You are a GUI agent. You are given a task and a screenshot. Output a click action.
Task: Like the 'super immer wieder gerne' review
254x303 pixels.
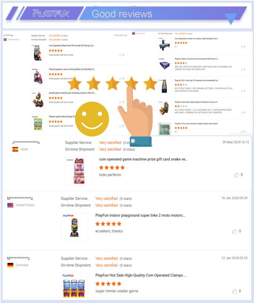point(234,291)
